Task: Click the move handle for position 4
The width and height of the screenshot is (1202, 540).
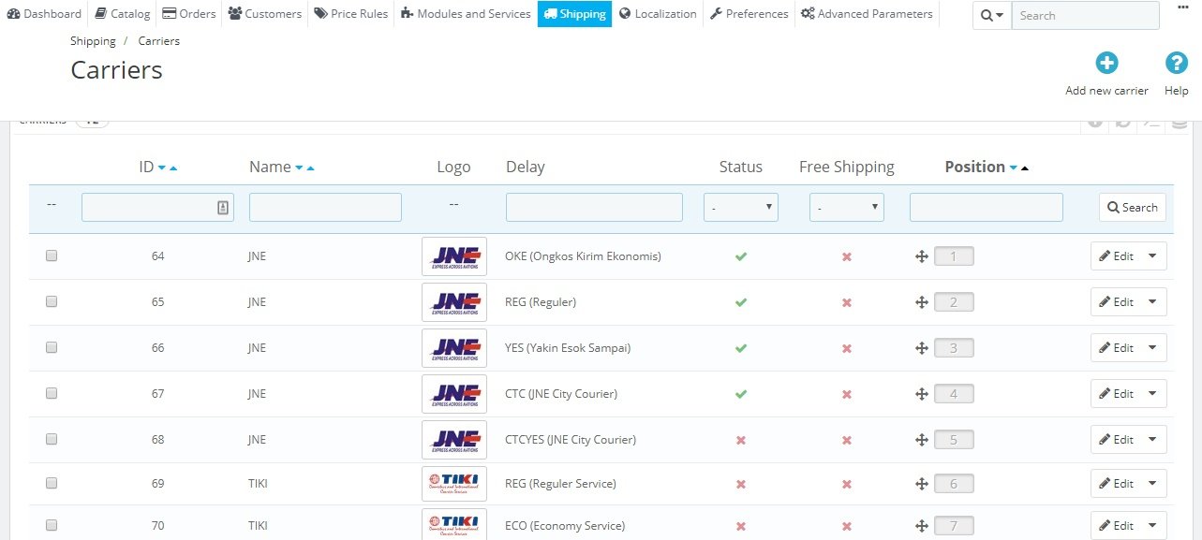Action: pos(922,394)
